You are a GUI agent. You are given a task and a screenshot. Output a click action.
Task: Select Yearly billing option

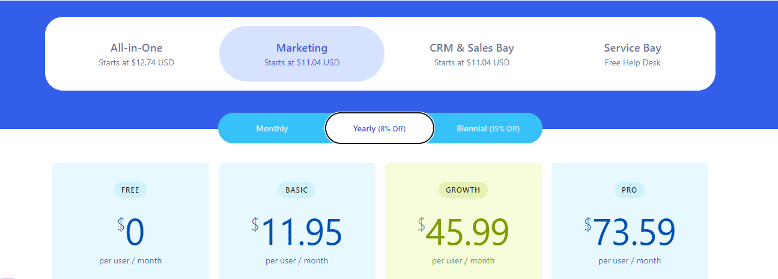[379, 128]
